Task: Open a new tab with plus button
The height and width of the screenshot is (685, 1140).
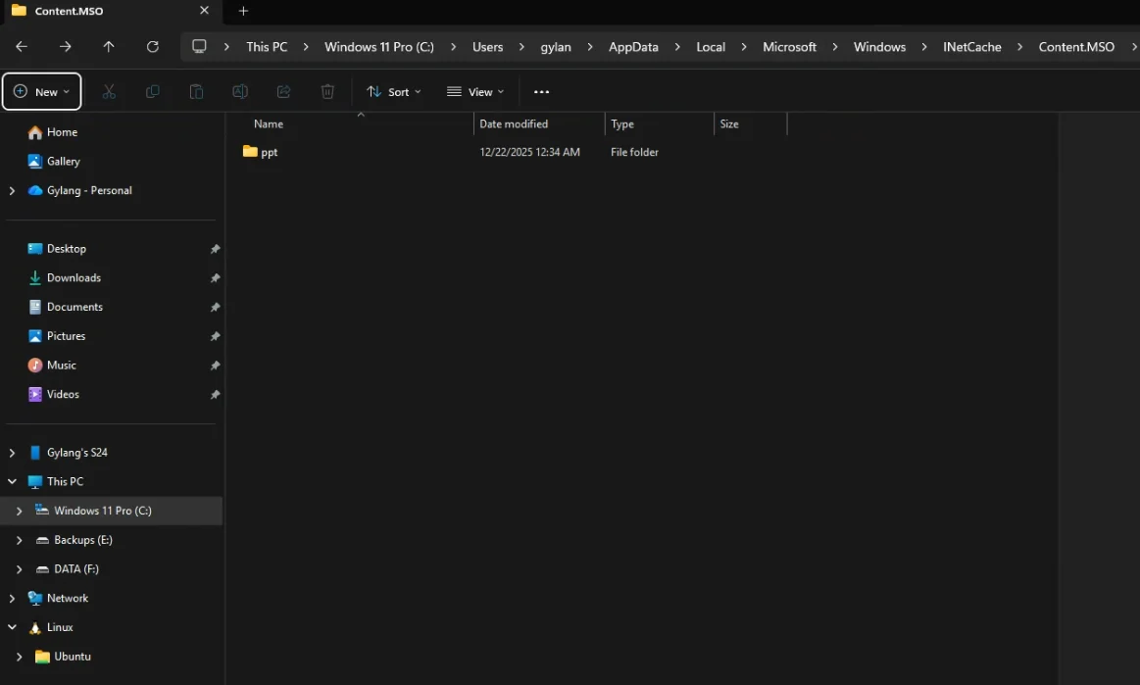Action: 243,11
